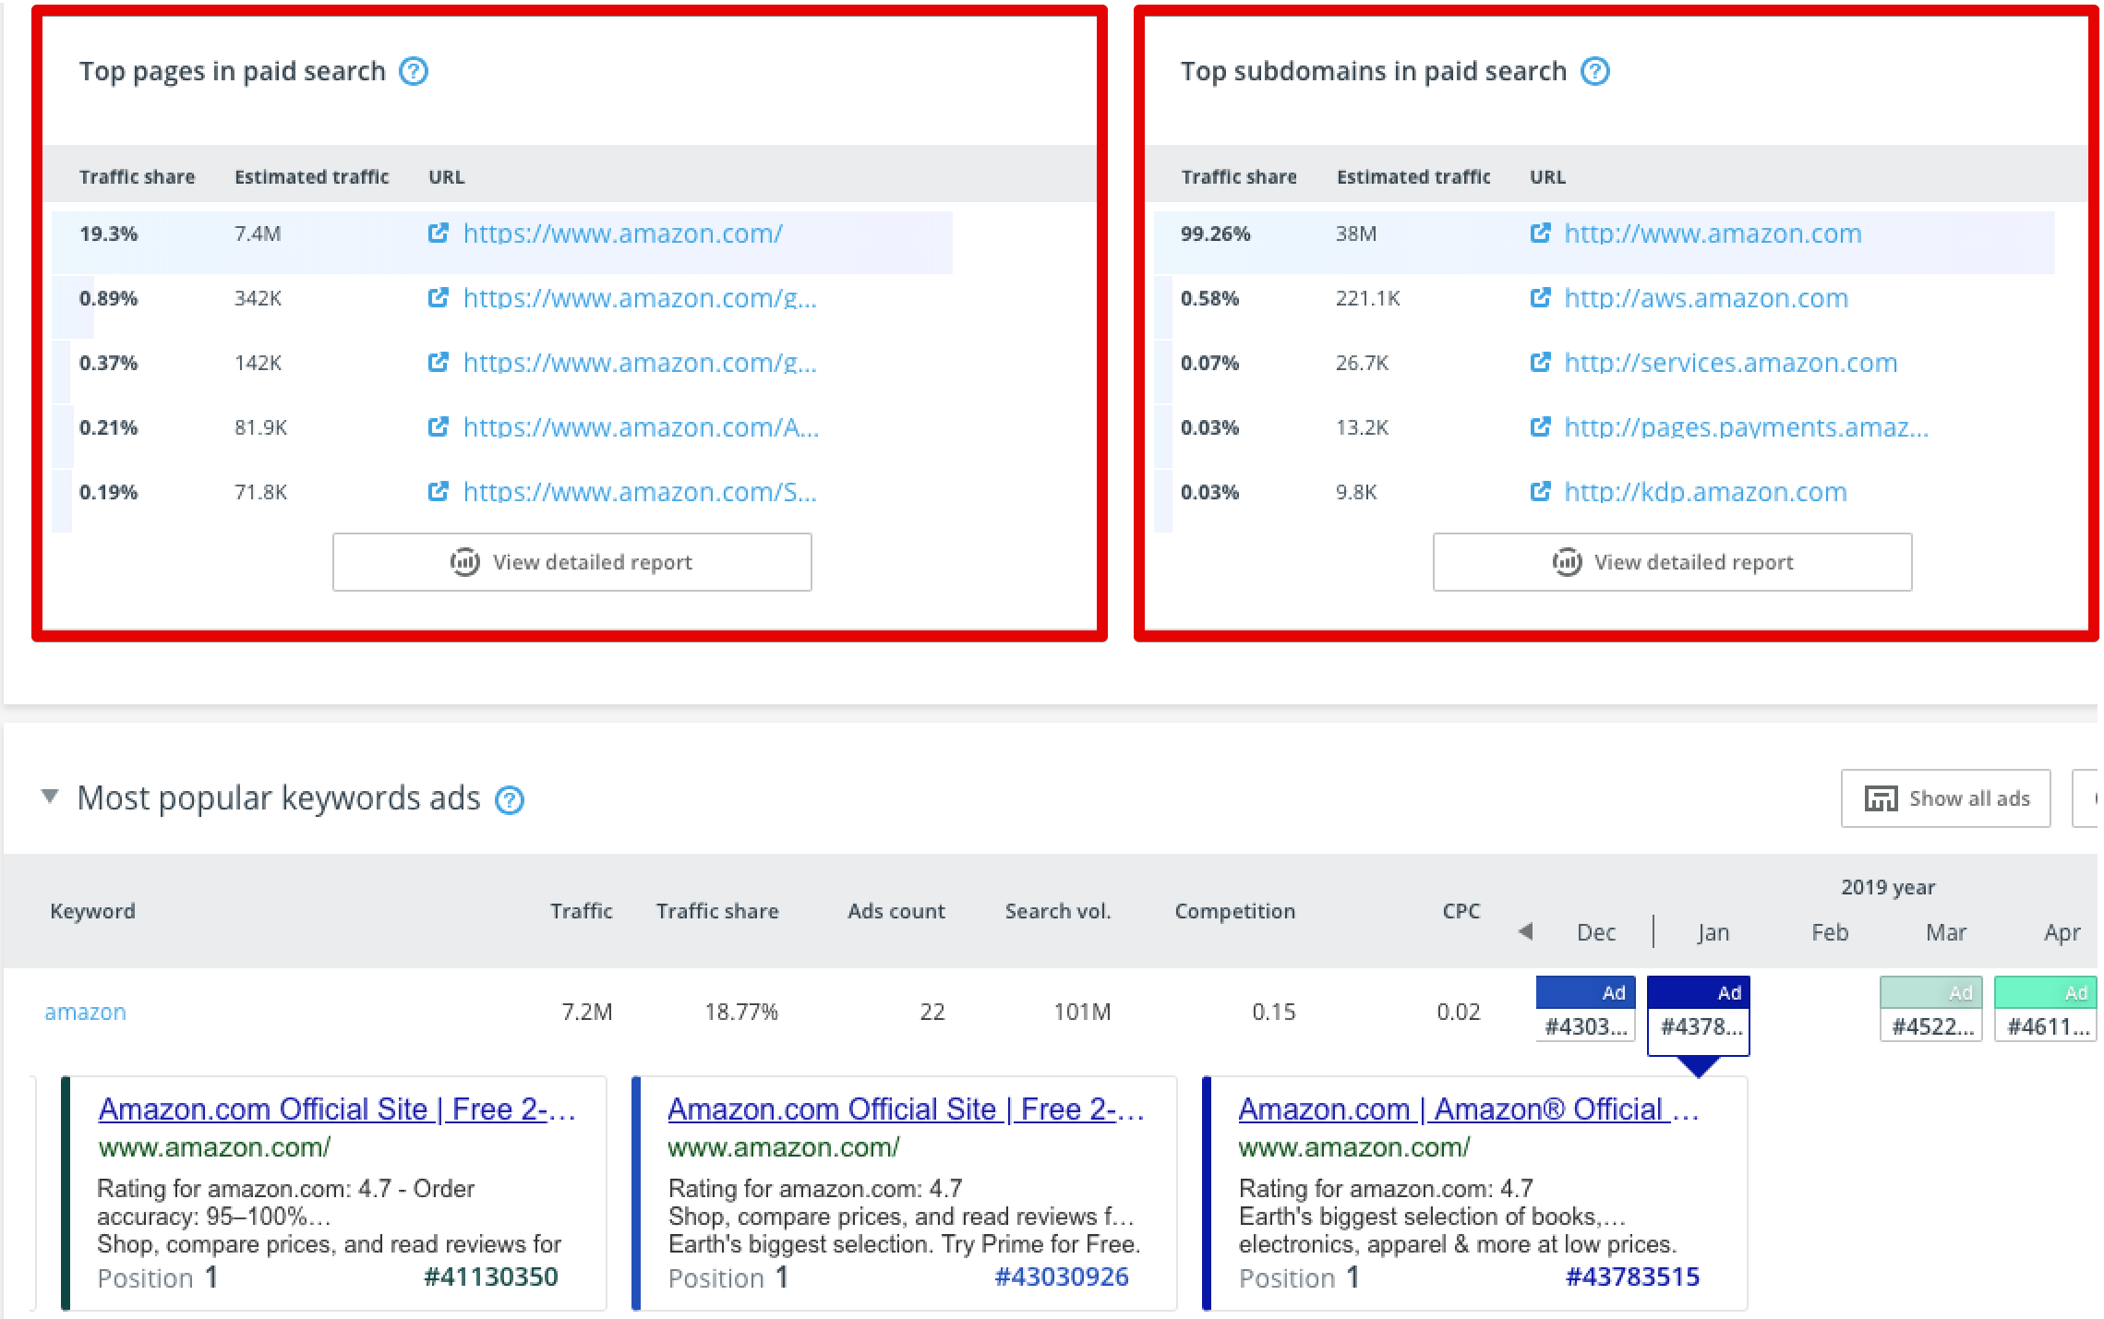2104x1319 pixels.
Task: Click the 38M estimated traffic value
Action: (x=1355, y=234)
